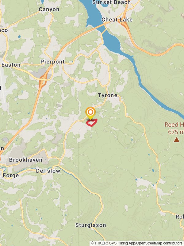This screenshot has height=246, width=184.
Task: Select the red trail loop outline
Action: 92,122
